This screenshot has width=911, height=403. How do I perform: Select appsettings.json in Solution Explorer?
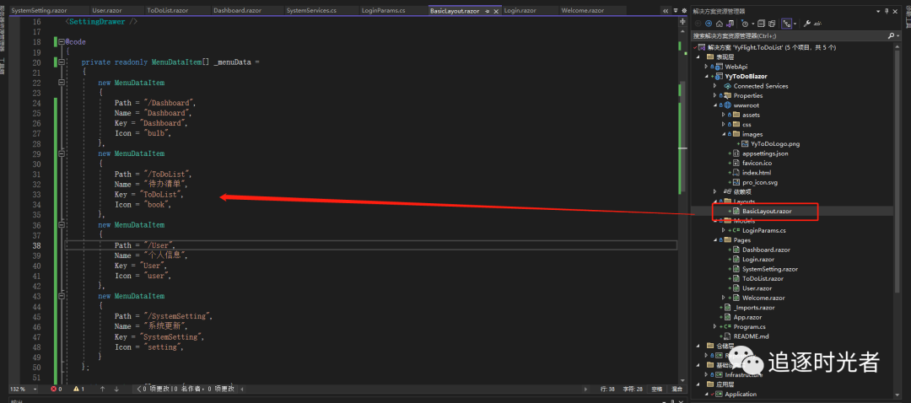click(765, 153)
